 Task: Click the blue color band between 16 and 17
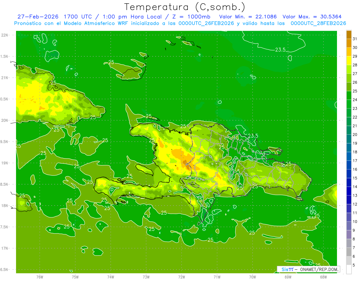tap(349, 165)
